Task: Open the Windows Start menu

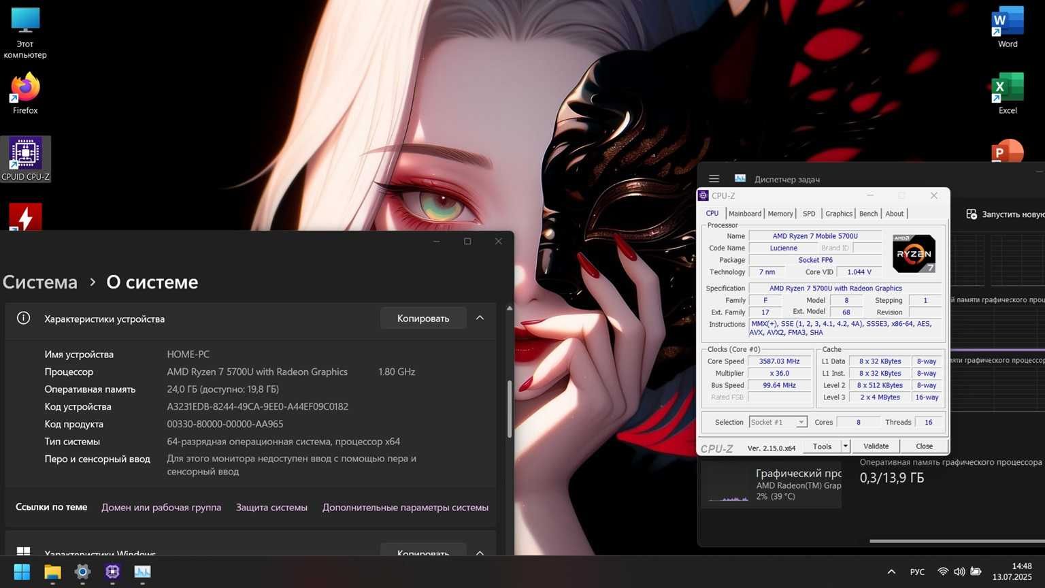Action: pyautogui.click(x=22, y=572)
